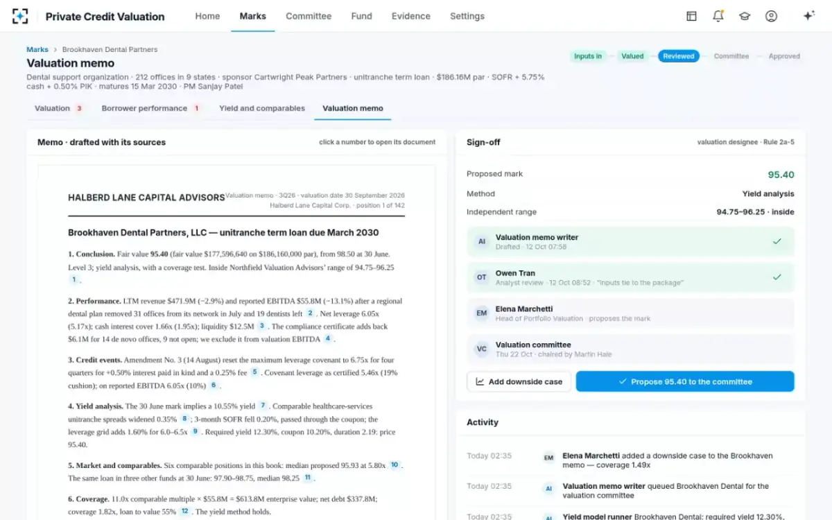Open the notifications bell
Viewport: 832px width, 520px height.
718,16
